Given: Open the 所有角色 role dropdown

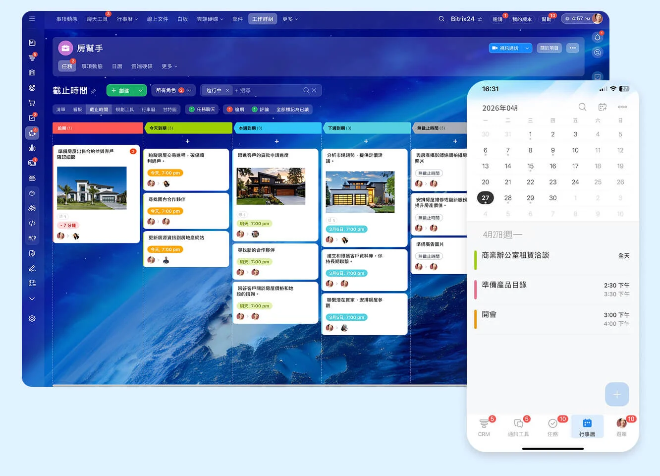Looking at the screenshot, I should [173, 90].
